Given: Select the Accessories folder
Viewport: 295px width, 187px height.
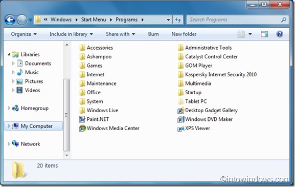Looking at the screenshot, I should point(96,48).
